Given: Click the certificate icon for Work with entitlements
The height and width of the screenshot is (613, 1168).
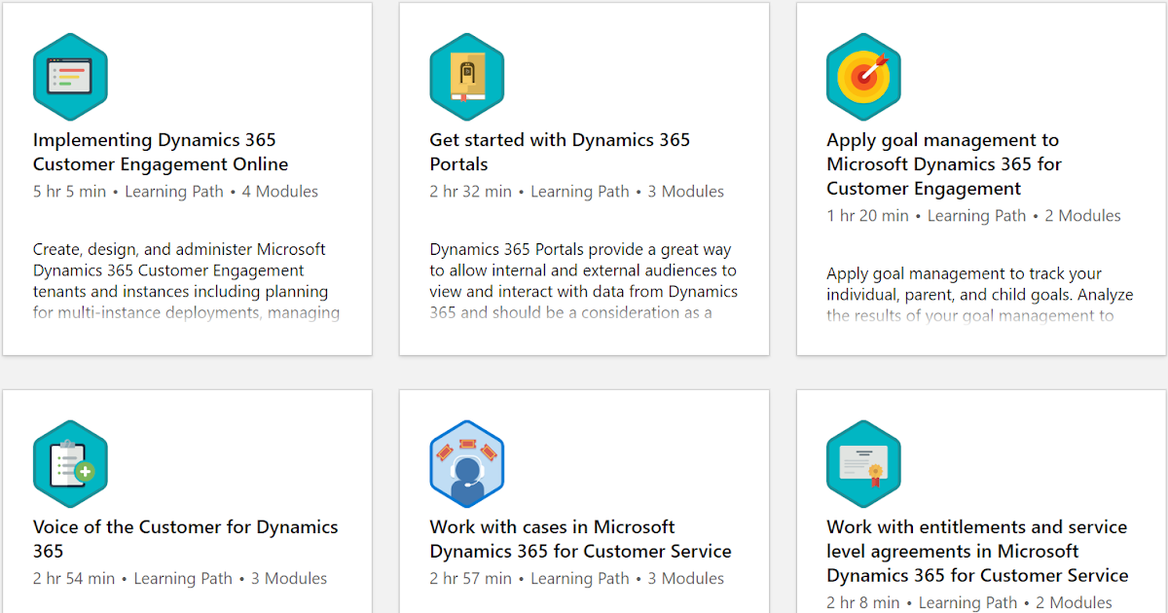Looking at the screenshot, I should pos(864,463).
